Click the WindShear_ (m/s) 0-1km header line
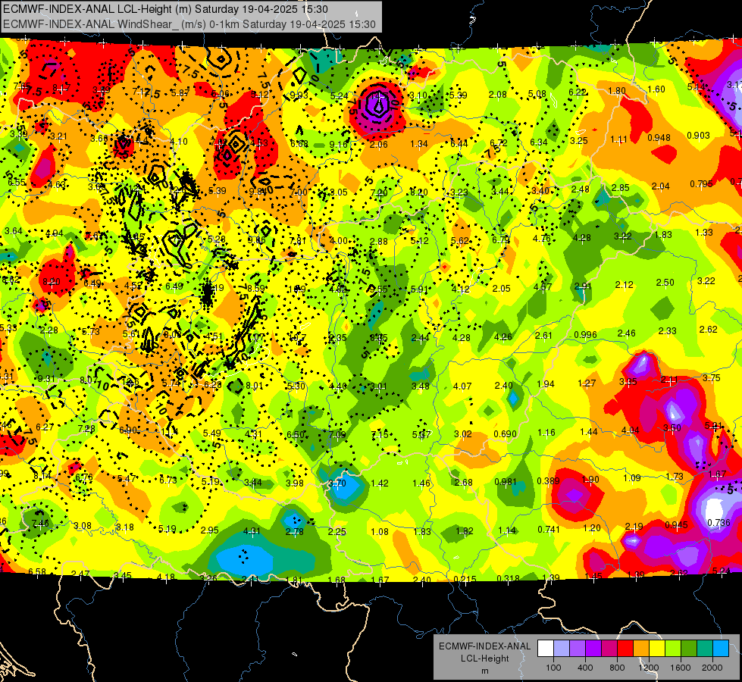Viewport: 742px width, 682px height. pyautogui.click(x=189, y=24)
